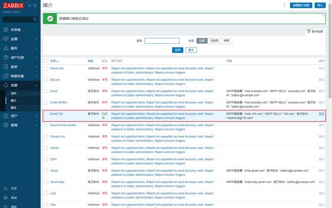Click the 创建媒介类型 button
Screen dimensions: 332x208
pos(301,5)
